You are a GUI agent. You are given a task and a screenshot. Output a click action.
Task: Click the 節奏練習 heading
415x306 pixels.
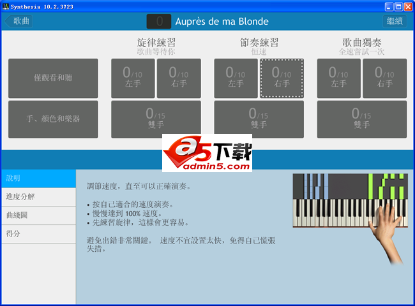coord(259,43)
